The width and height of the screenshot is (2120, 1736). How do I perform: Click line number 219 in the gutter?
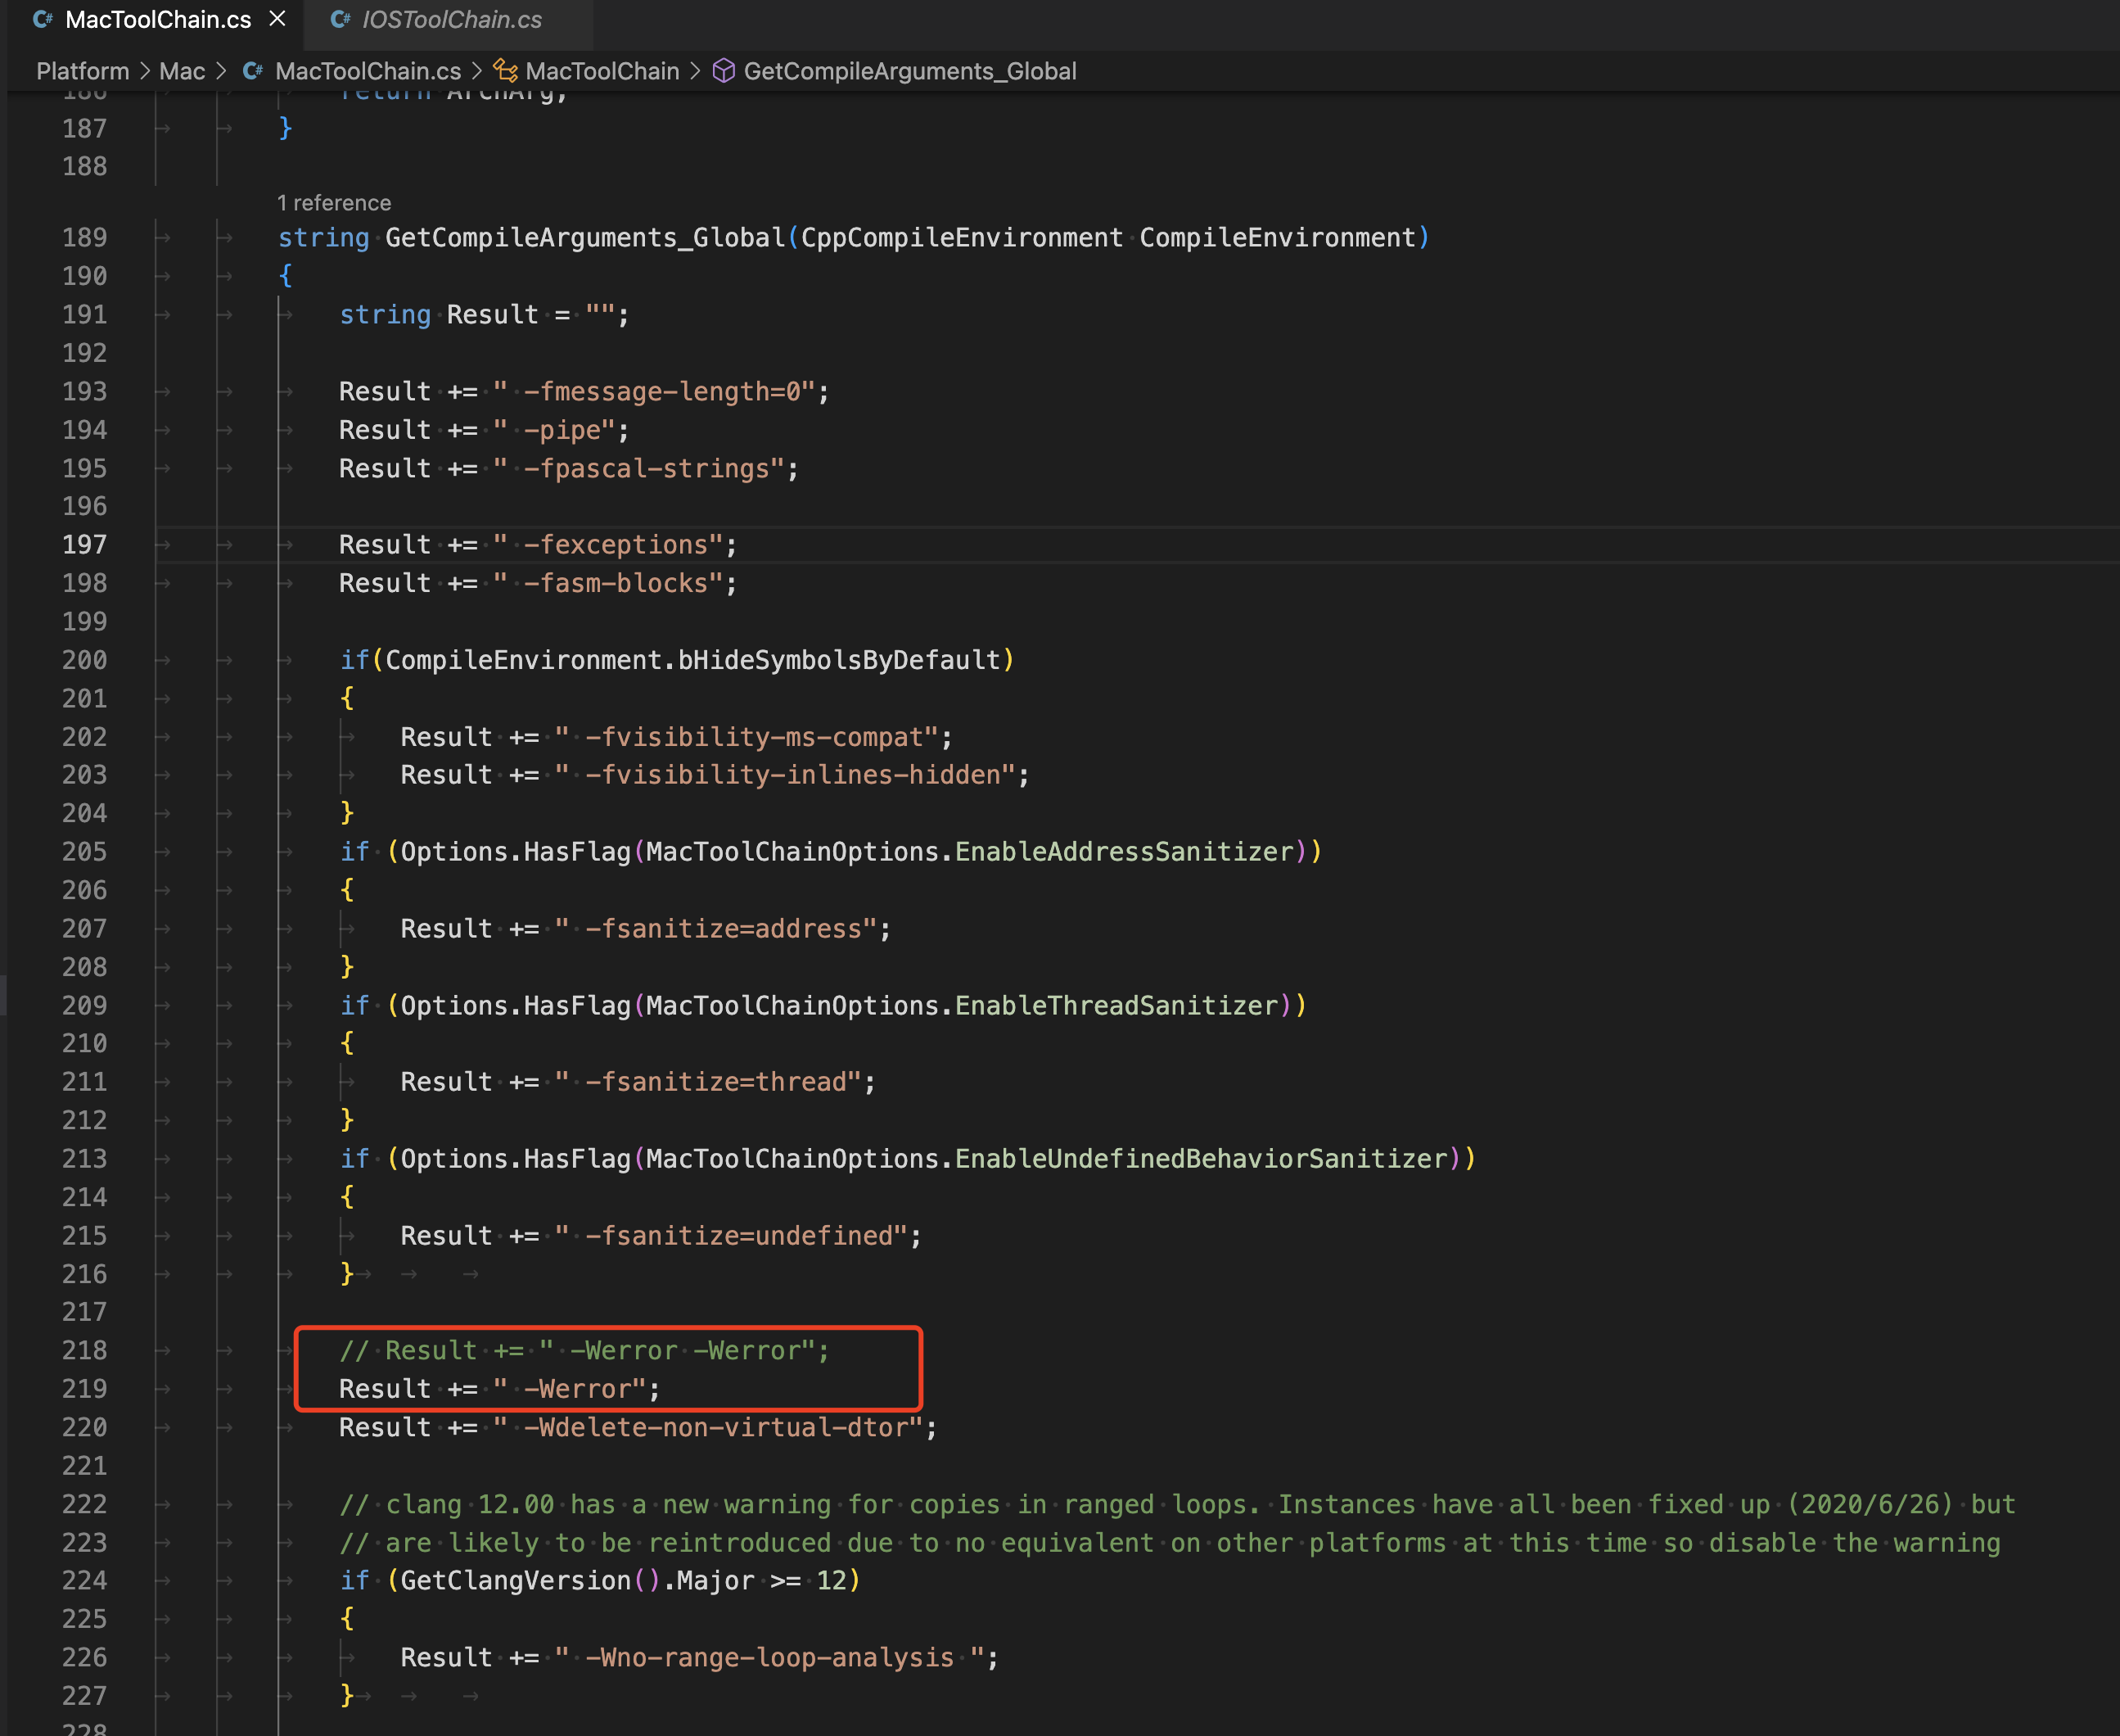84,1389
